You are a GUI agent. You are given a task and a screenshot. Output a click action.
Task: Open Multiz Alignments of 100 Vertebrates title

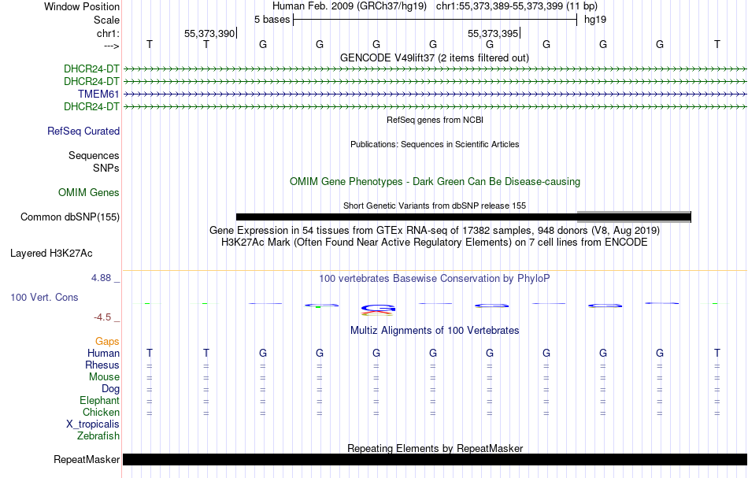435,330
